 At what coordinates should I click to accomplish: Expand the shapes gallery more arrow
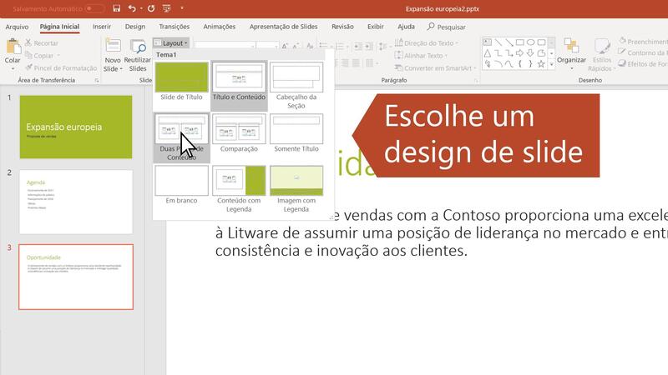pos(551,64)
